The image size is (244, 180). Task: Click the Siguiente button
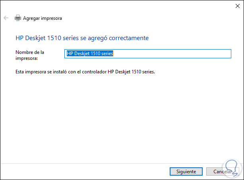click(183, 172)
